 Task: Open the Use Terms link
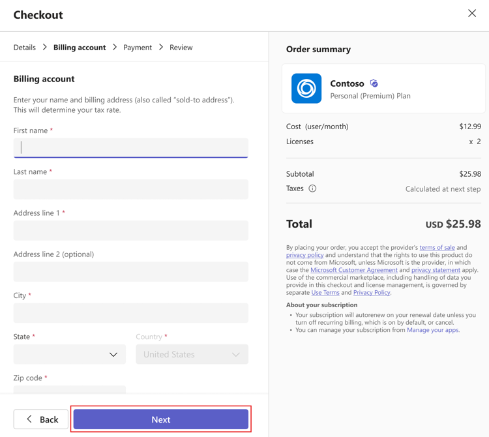point(325,293)
